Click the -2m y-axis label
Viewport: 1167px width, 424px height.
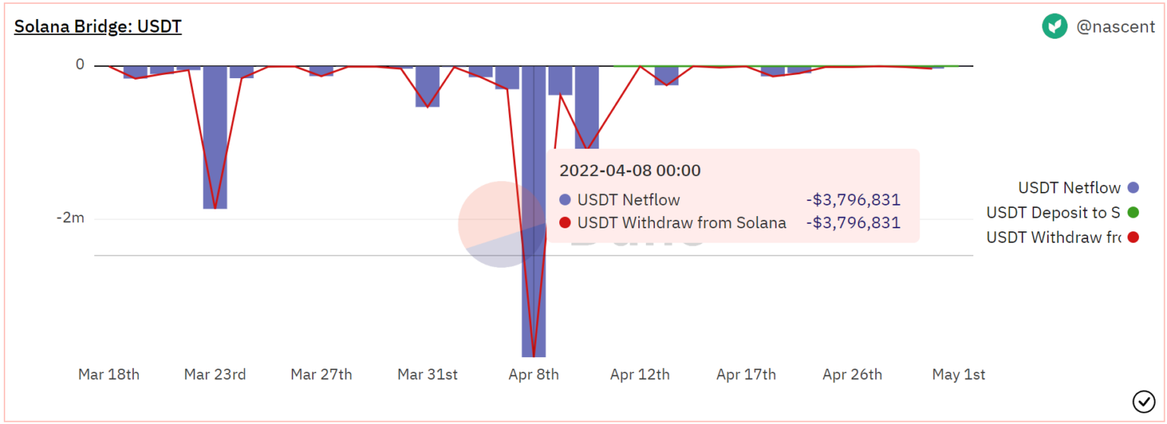pos(69,218)
